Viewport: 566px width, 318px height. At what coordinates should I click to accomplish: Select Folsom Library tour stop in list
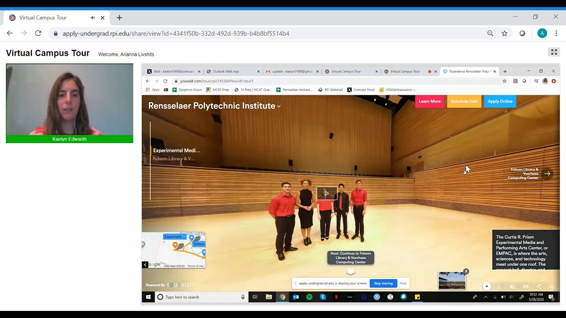(x=174, y=159)
